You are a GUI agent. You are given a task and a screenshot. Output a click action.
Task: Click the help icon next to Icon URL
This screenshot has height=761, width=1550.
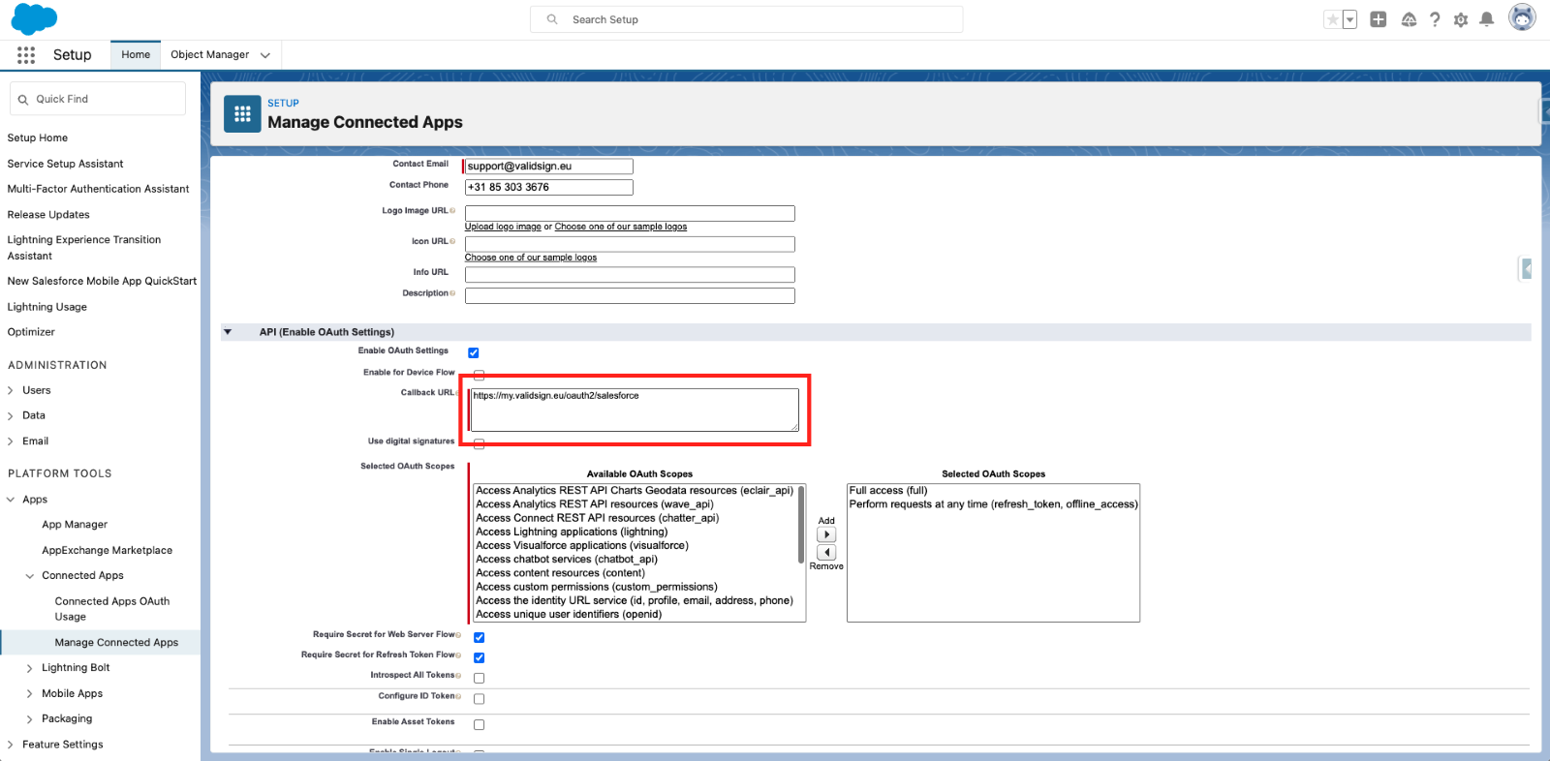[x=452, y=242]
